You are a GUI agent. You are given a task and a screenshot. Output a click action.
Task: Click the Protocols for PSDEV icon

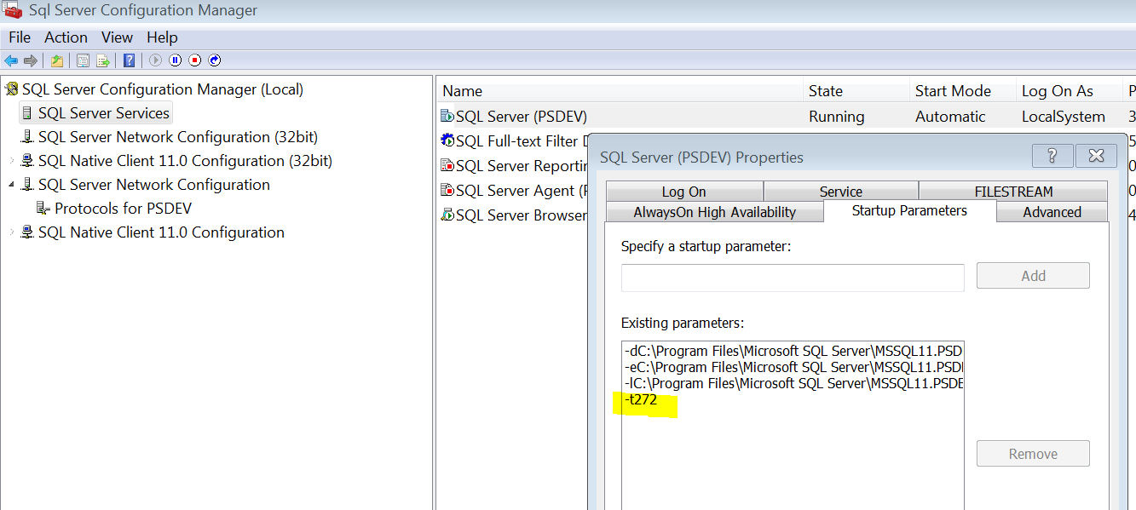click(x=43, y=209)
